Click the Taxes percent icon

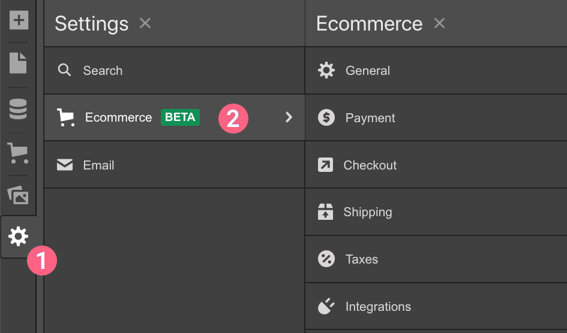(x=326, y=259)
